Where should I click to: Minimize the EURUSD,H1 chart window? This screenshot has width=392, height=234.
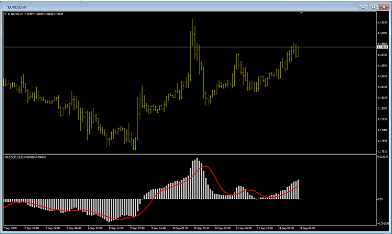tap(364, 6)
